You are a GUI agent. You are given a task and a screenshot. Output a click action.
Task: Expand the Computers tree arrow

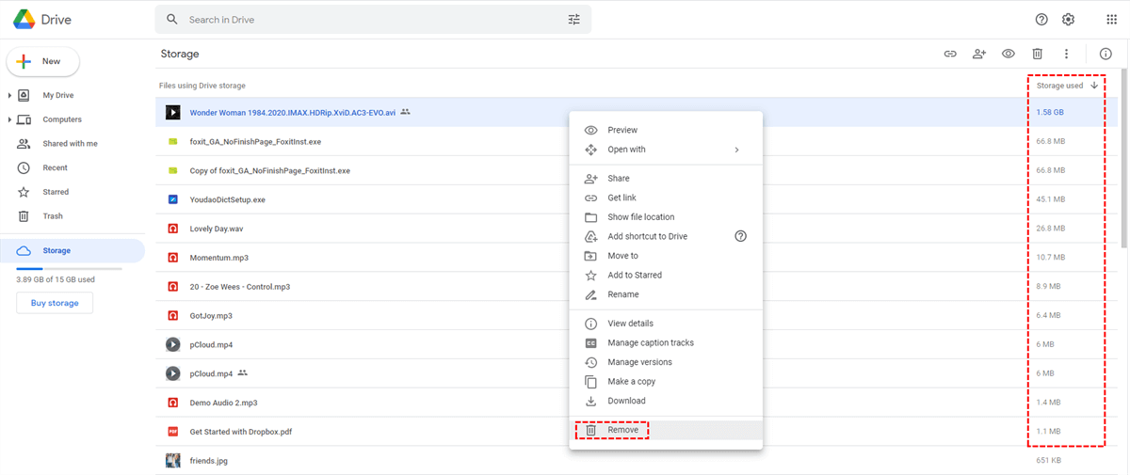(x=9, y=119)
